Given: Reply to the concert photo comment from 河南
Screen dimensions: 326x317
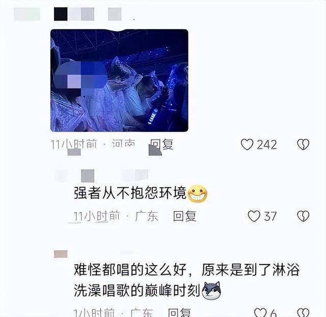Looking at the screenshot, I should point(162,144).
